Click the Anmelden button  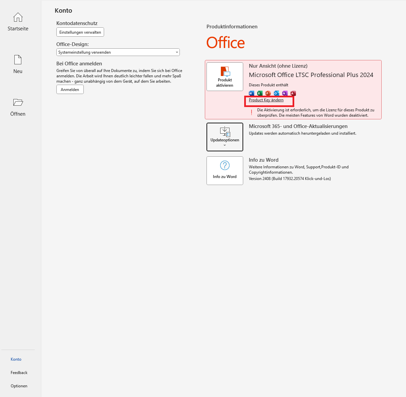click(x=70, y=90)
